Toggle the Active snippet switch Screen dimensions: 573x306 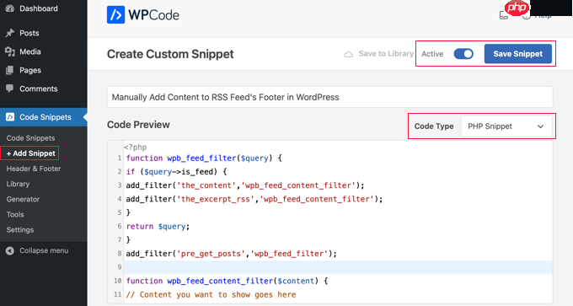[x=463, y=54]
